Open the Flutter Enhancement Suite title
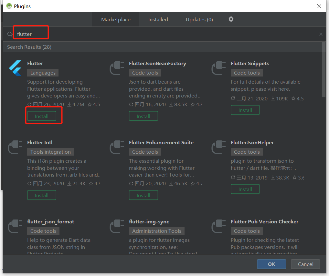329x276 pixels. pyautogui.click(x=161, y=142)
